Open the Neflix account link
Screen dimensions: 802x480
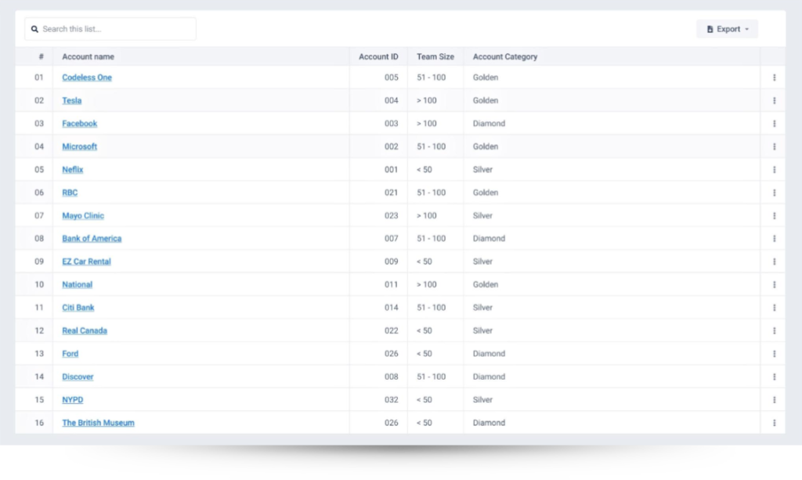pyautogui.click(x=73, y=170)
